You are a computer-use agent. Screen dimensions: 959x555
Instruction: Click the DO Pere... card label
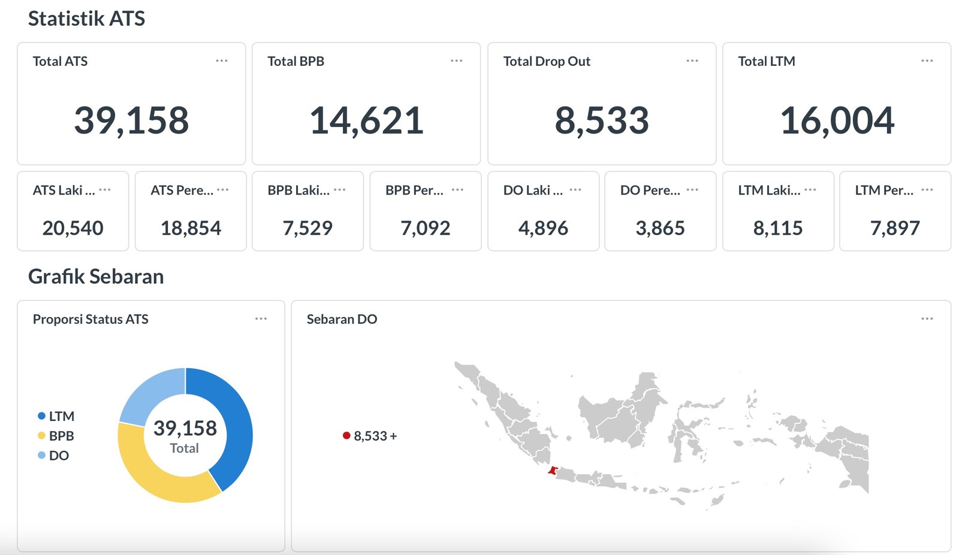650,190
